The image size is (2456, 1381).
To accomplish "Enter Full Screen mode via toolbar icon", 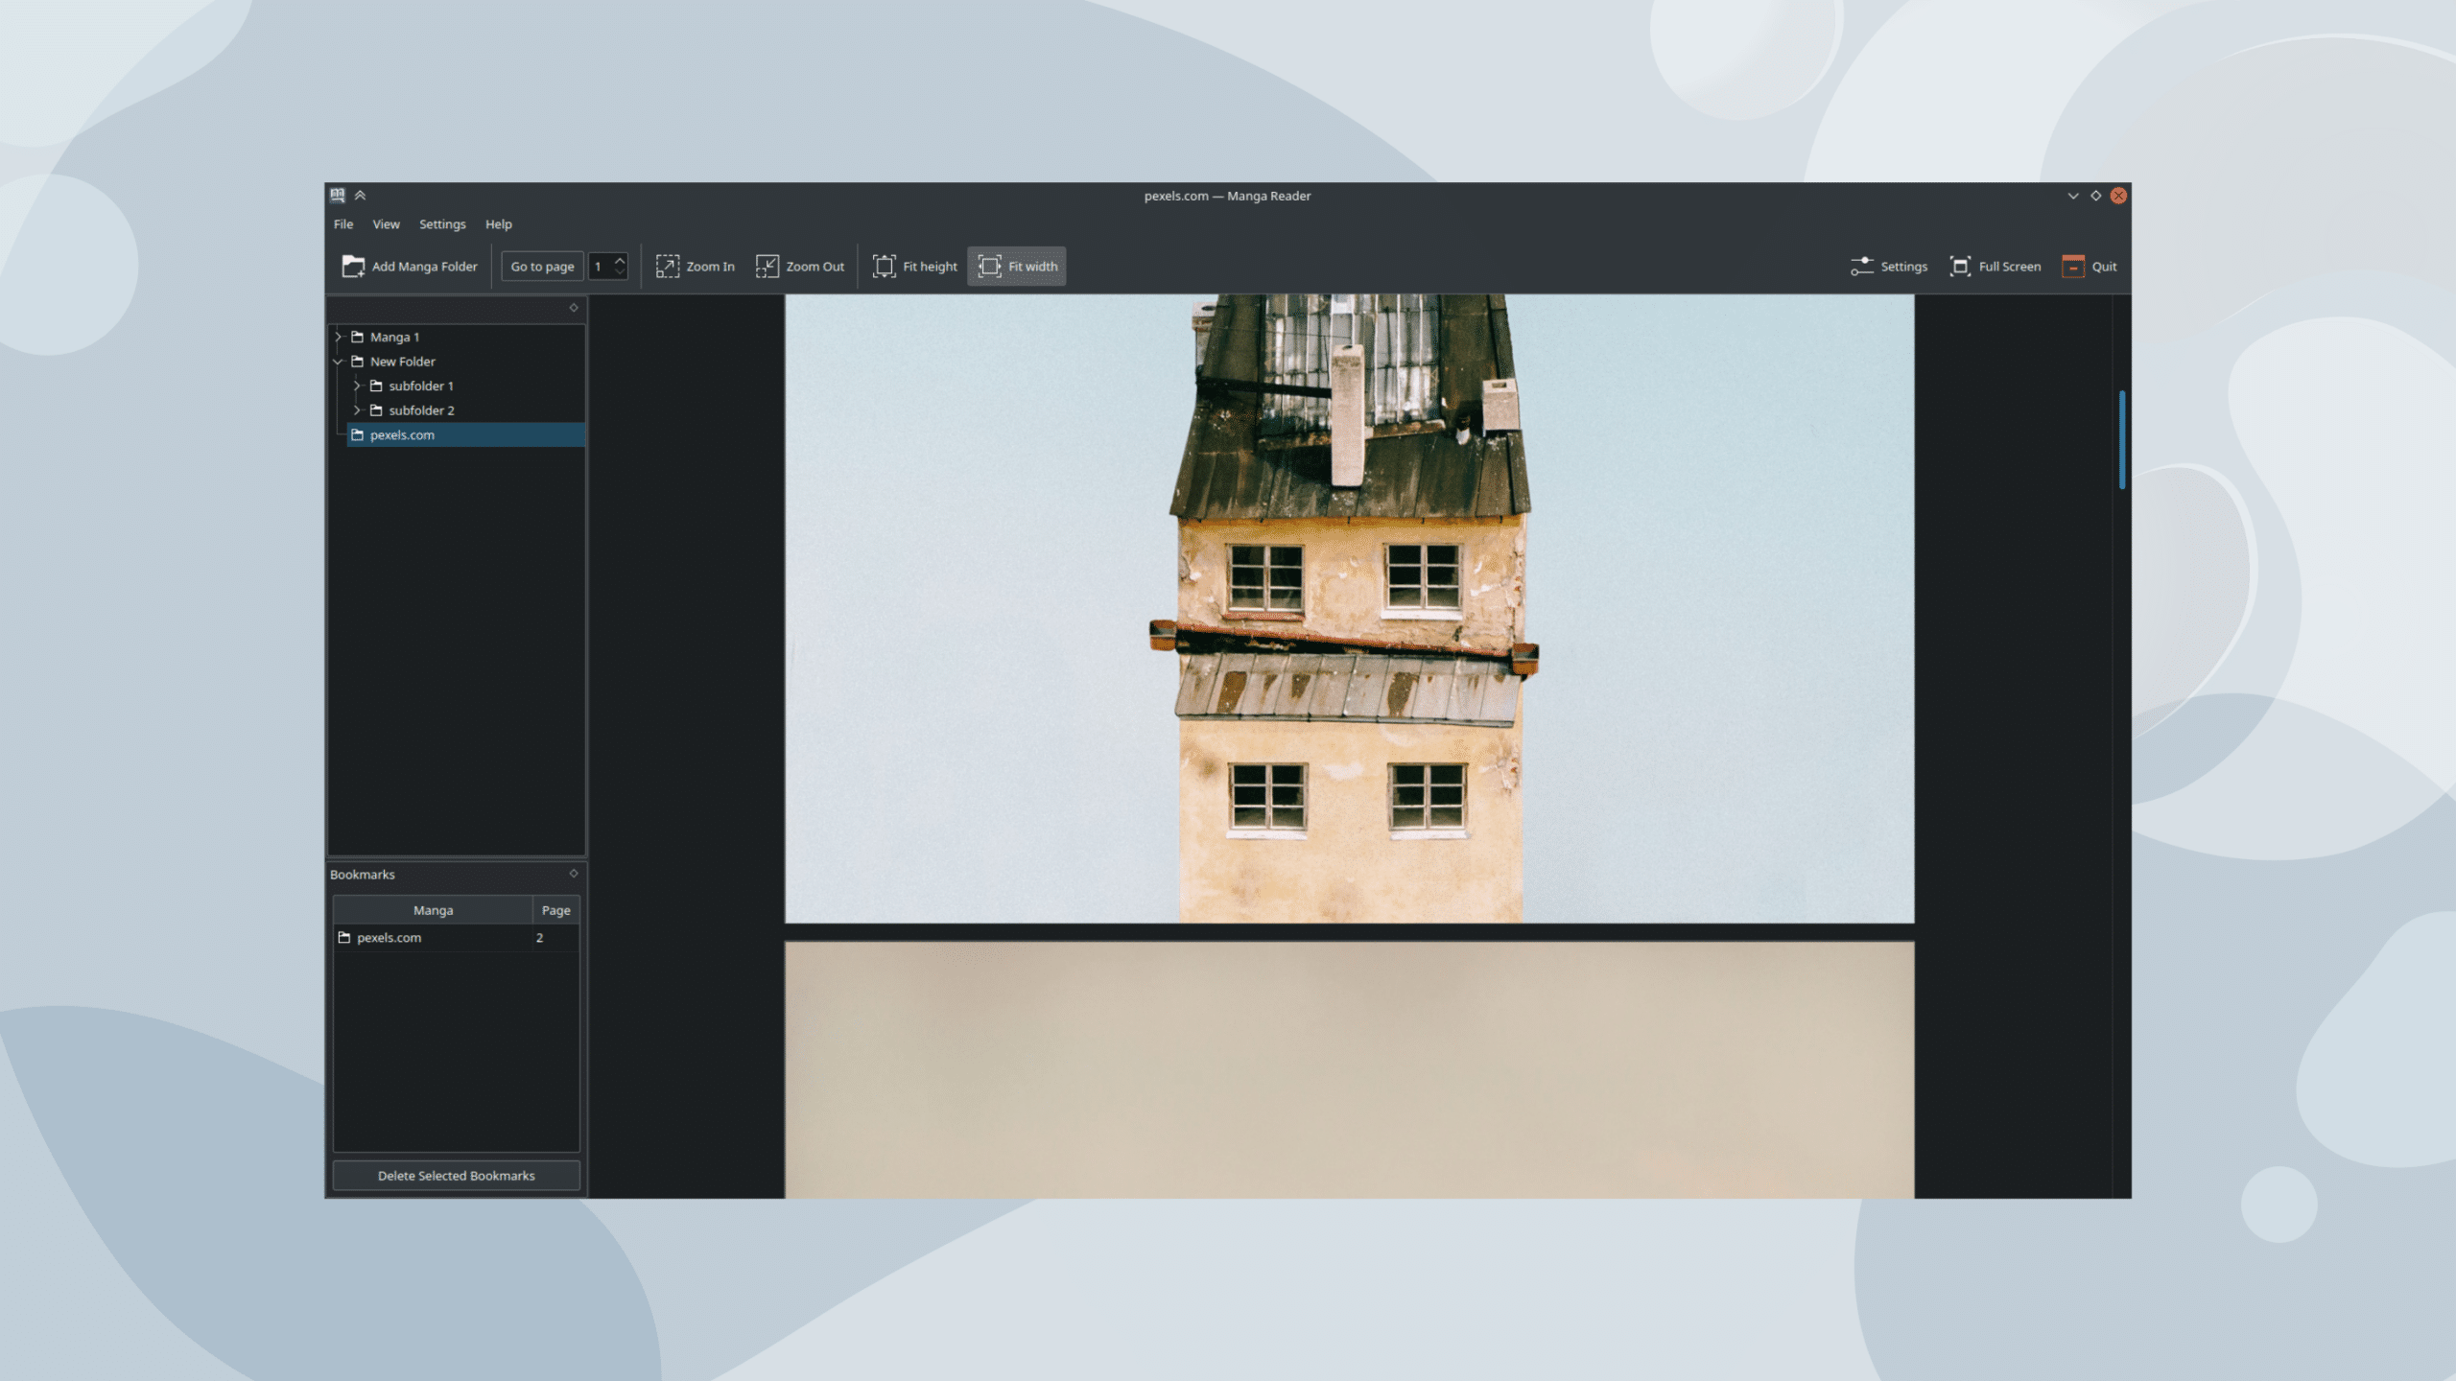I will (x=1960, y=267).
